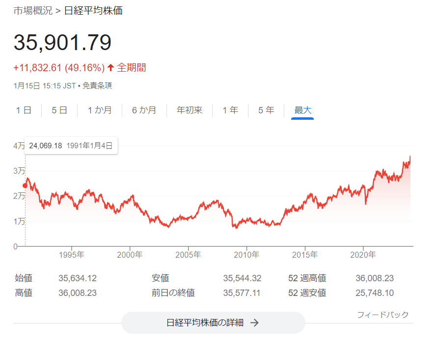Click the 52 週高値 value 36,008.23

point(374,278)
